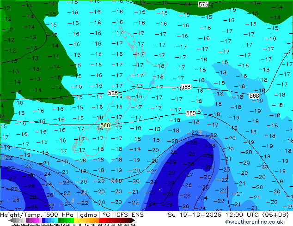Click the '[gdmp]' unit label in title

tap(89, 215)
